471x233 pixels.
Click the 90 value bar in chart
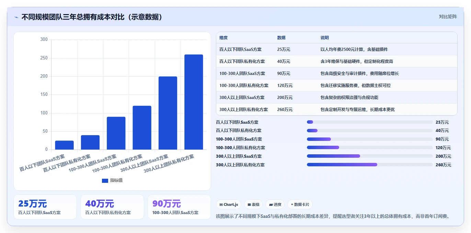point(116,133)
